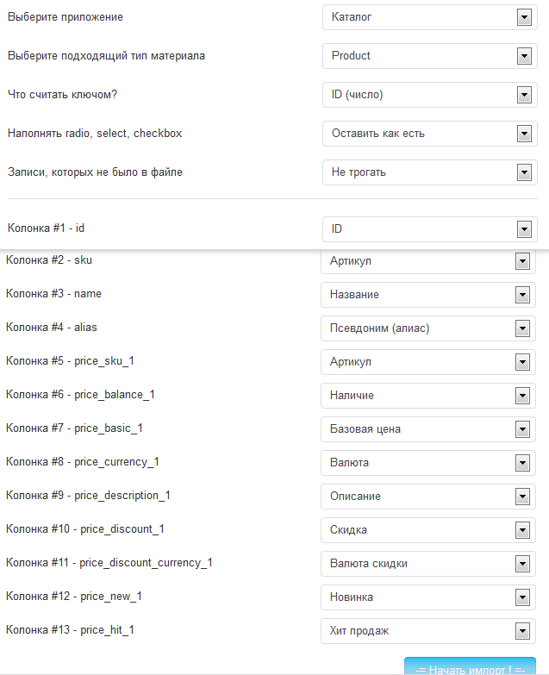Open key selector dropdown 'ID (число)'

[430, 95]
